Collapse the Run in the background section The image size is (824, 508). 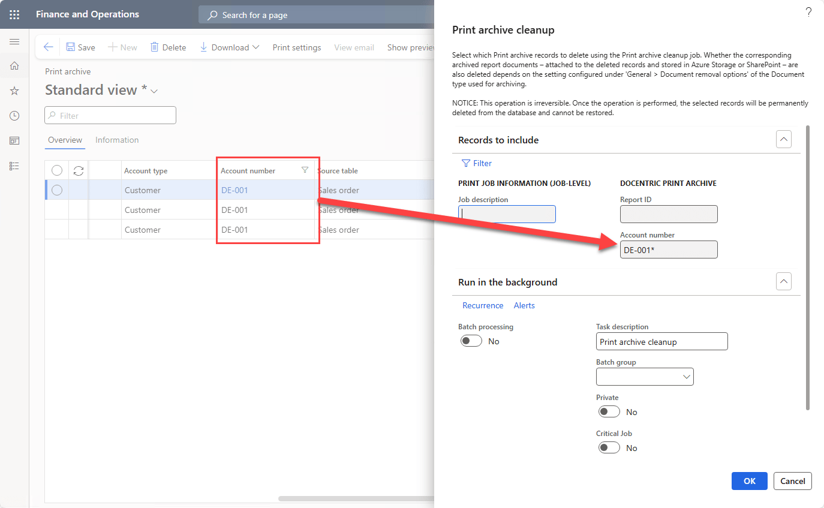tap(783, 281)
